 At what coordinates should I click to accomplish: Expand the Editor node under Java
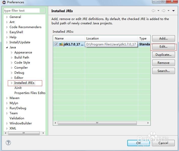(12, 78)
